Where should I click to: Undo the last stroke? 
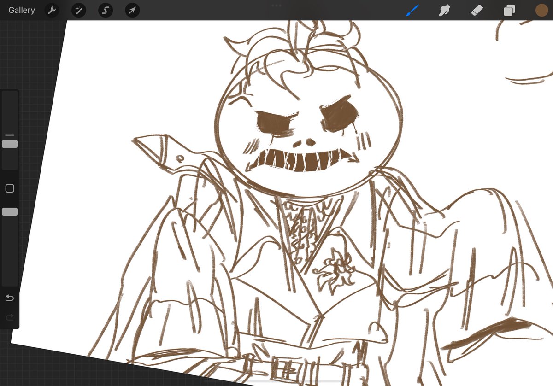tap(10, 298)
